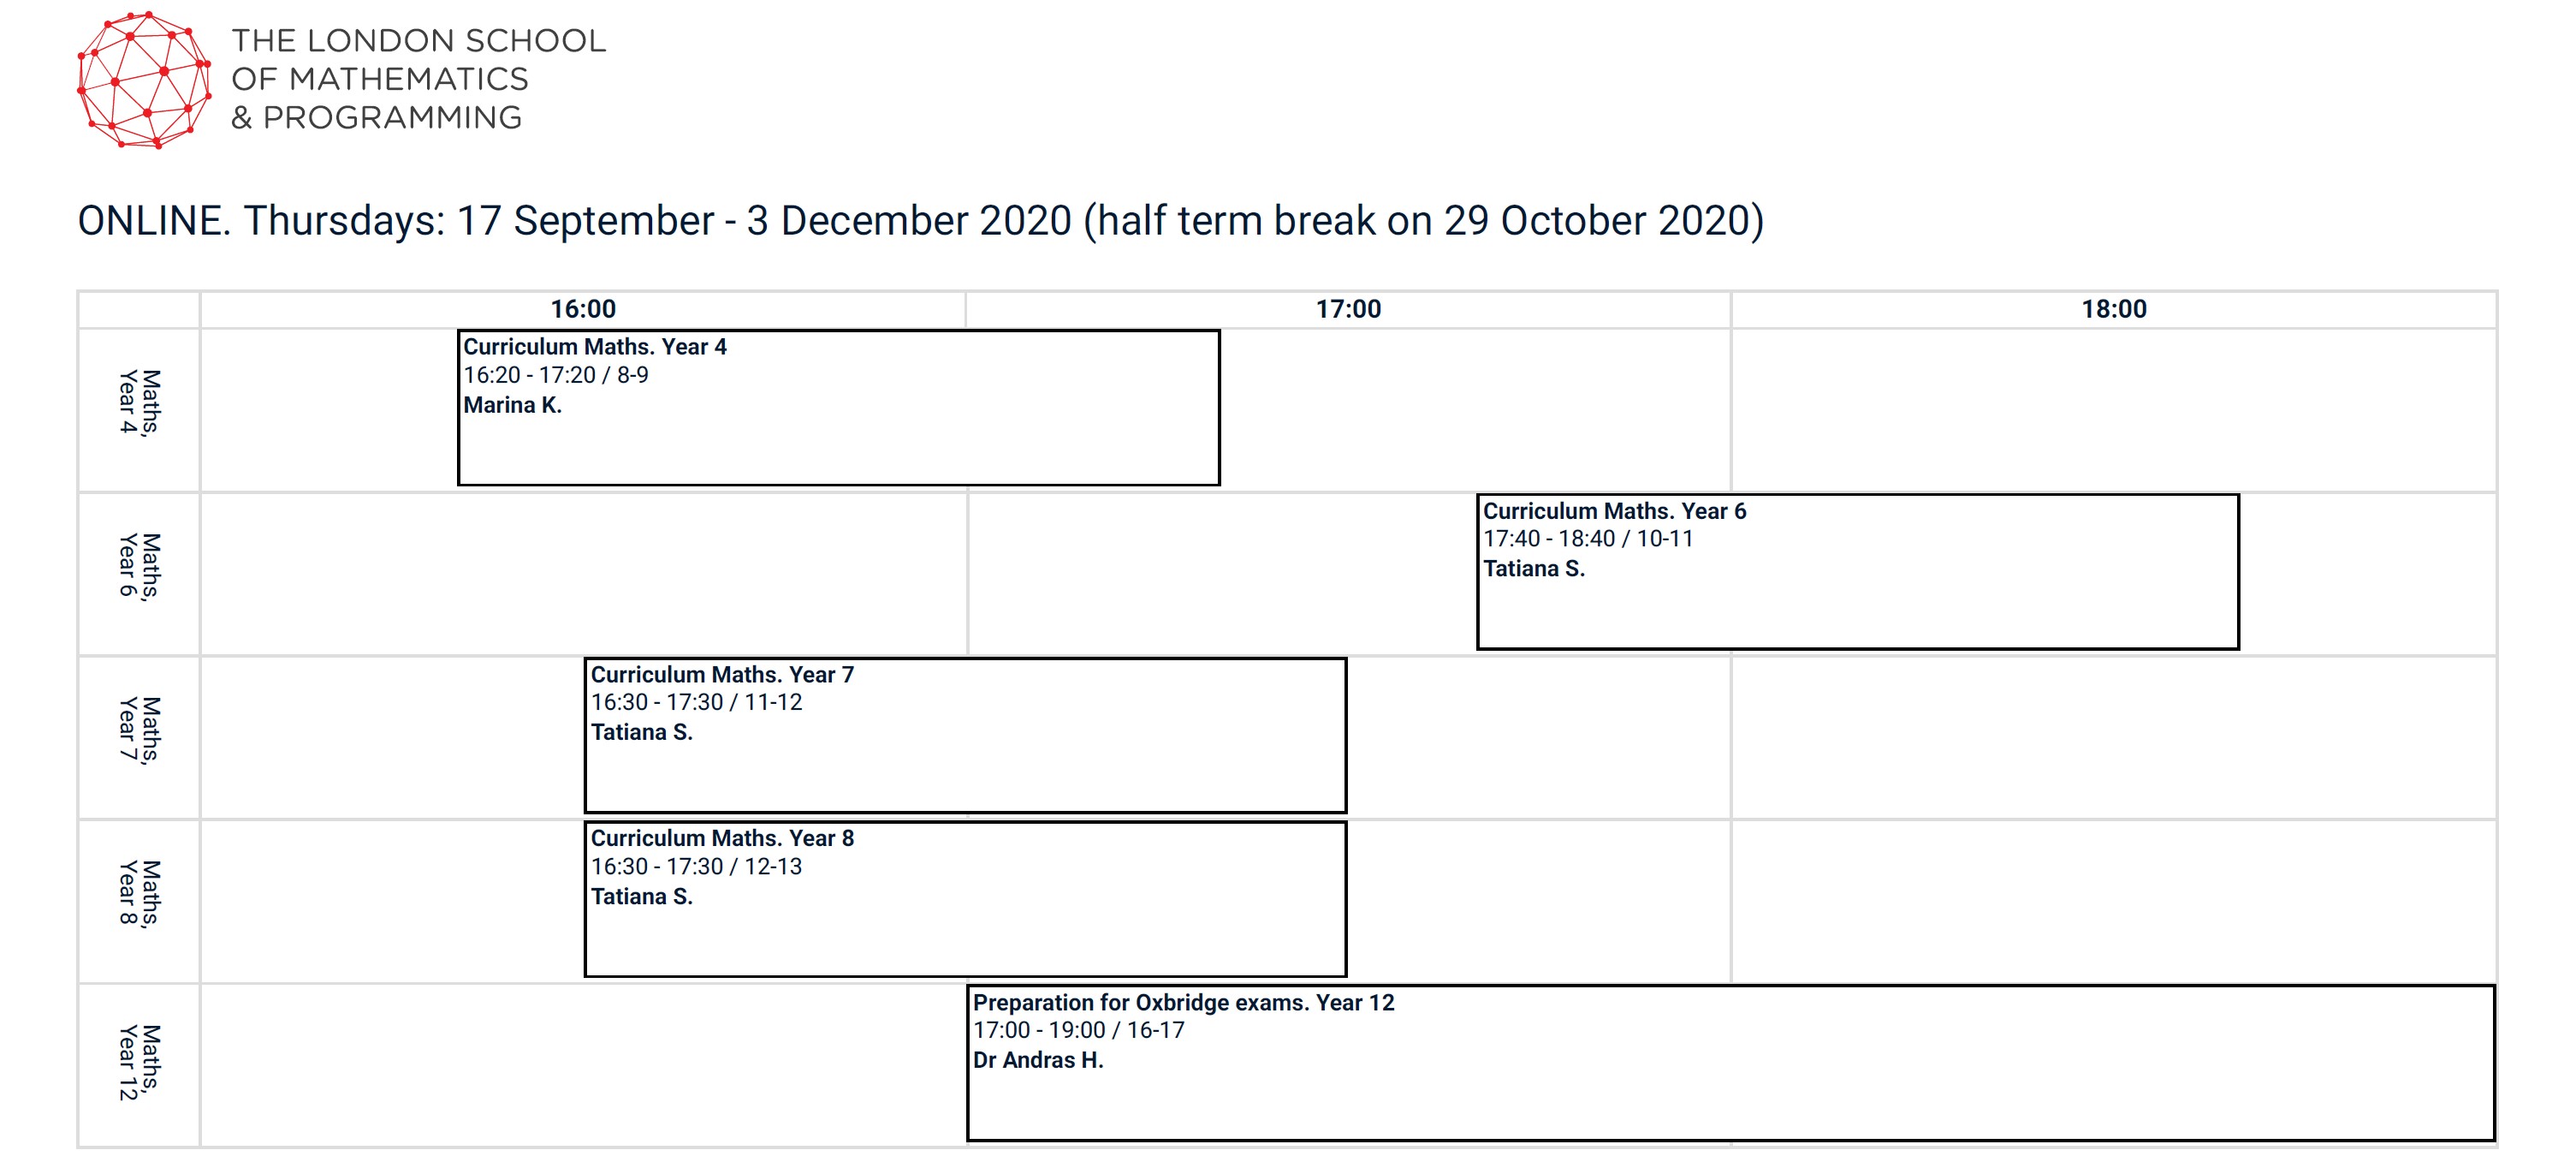Select the Maths, Year 4 row label
The width and height of the screenshot is (2576, 1162).
click(x=139, y=402)
